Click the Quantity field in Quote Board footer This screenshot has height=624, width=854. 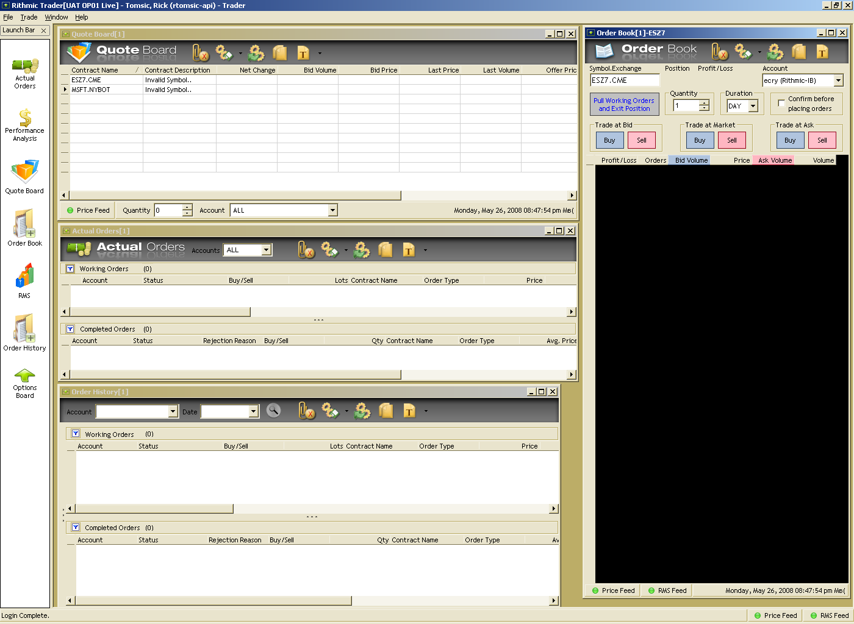(x=168, y=210)
